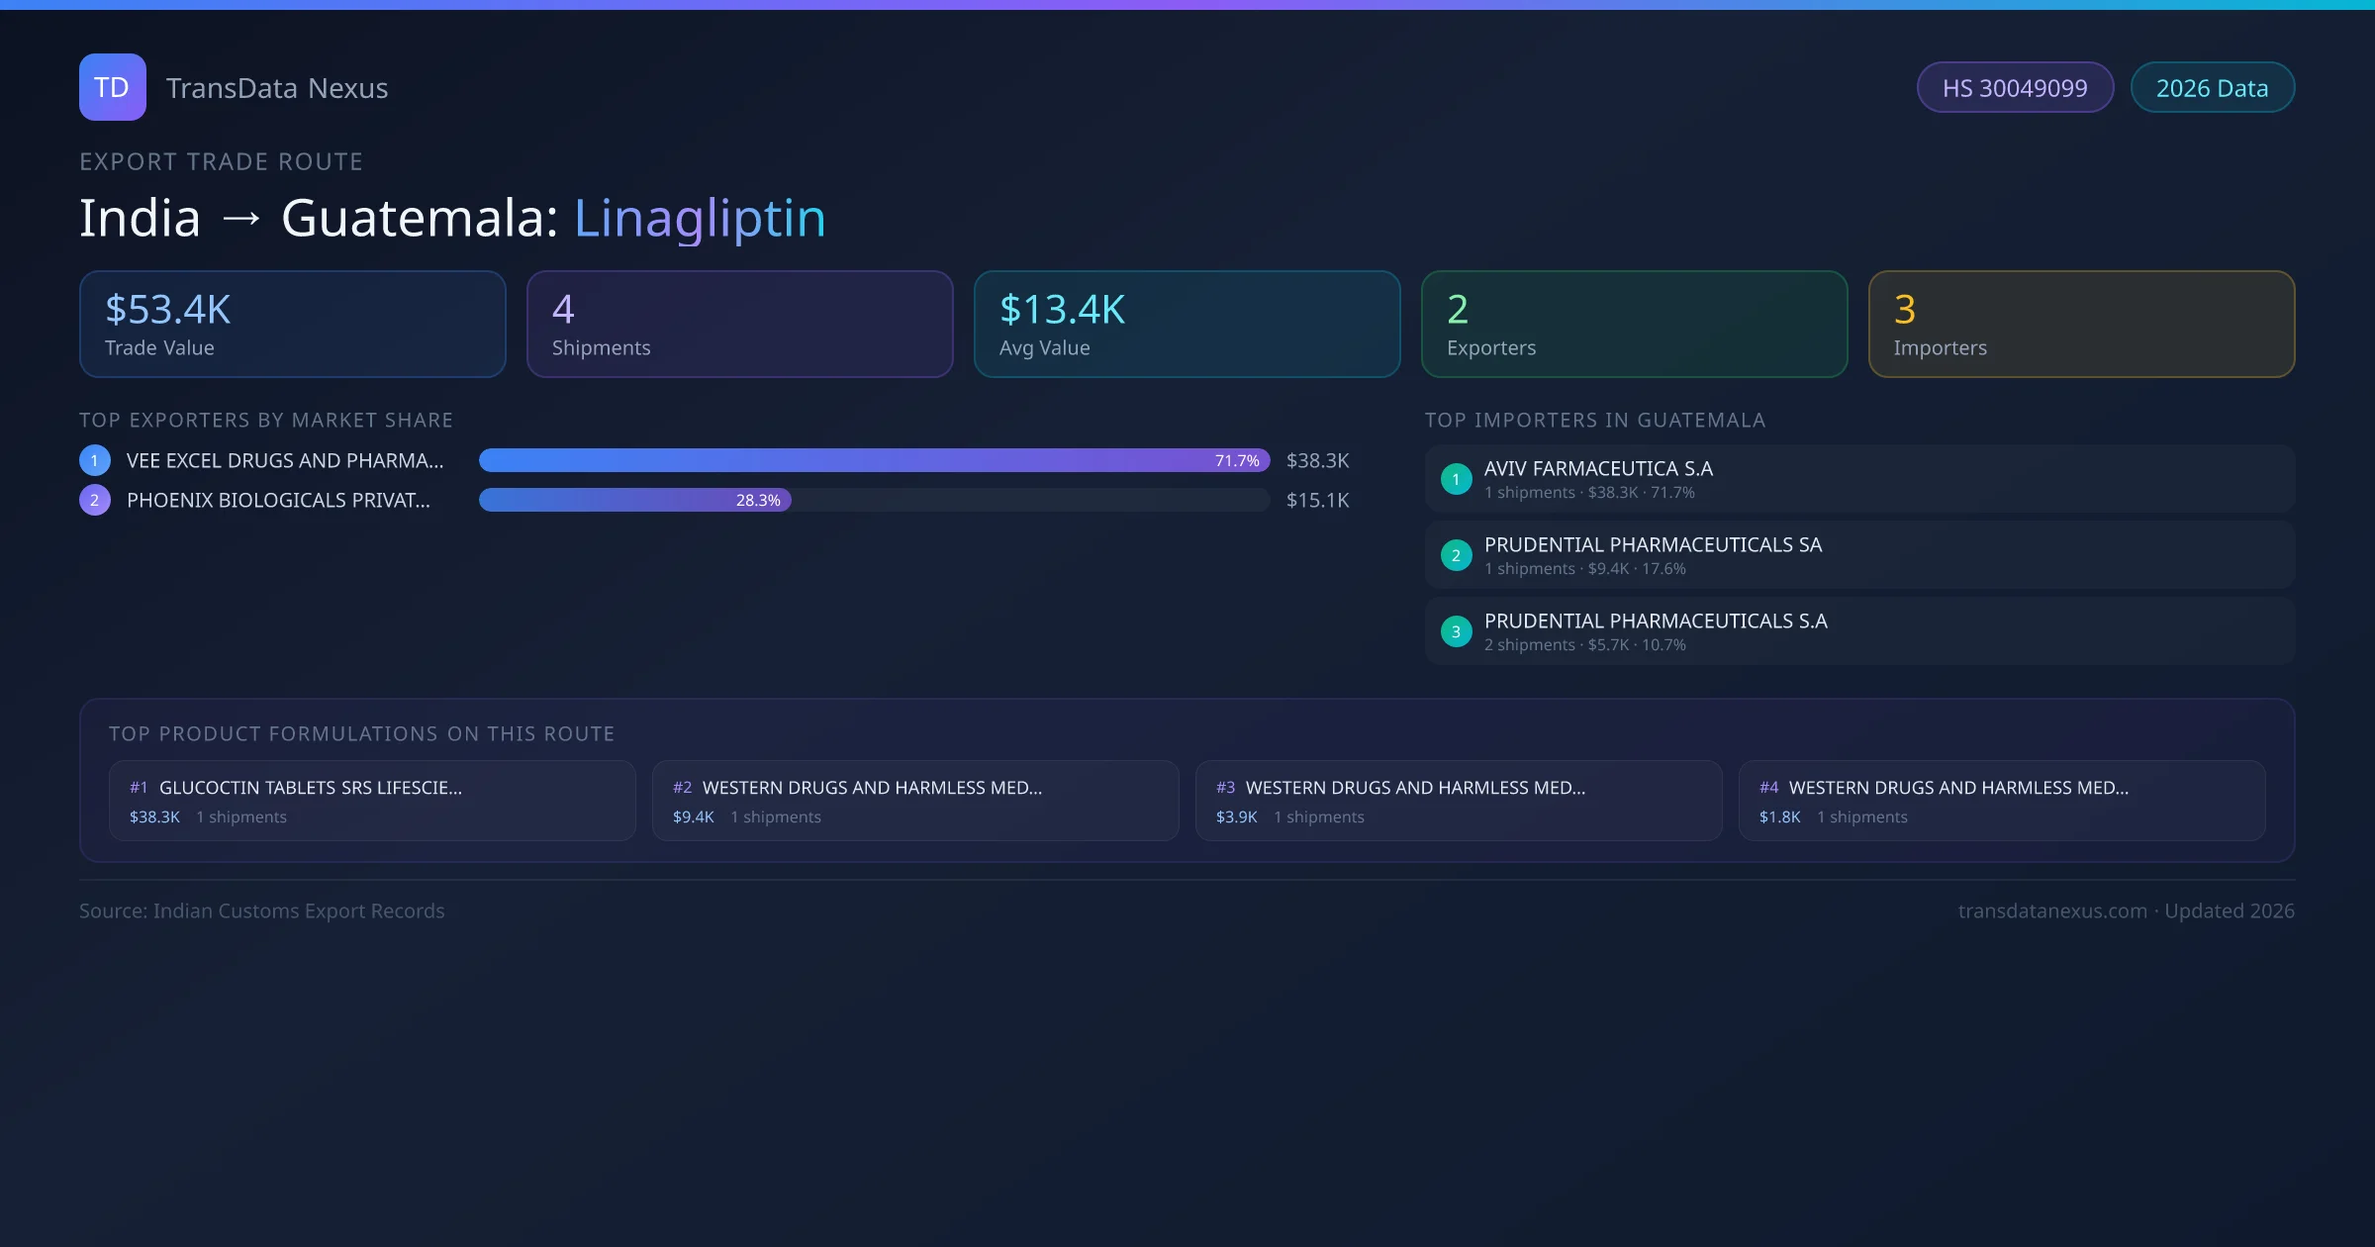Click the TD logo icon
Viewport: 2375px width, 1247px height.
click(112, 87)
